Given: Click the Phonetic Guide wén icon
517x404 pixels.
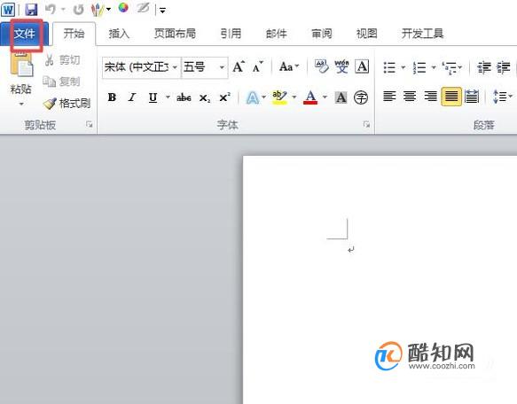Looking at the screenshot, I should point(341,66).
